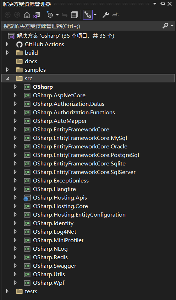
Task: Expand OSharp.Exceptionless project node
Action: 15,180
